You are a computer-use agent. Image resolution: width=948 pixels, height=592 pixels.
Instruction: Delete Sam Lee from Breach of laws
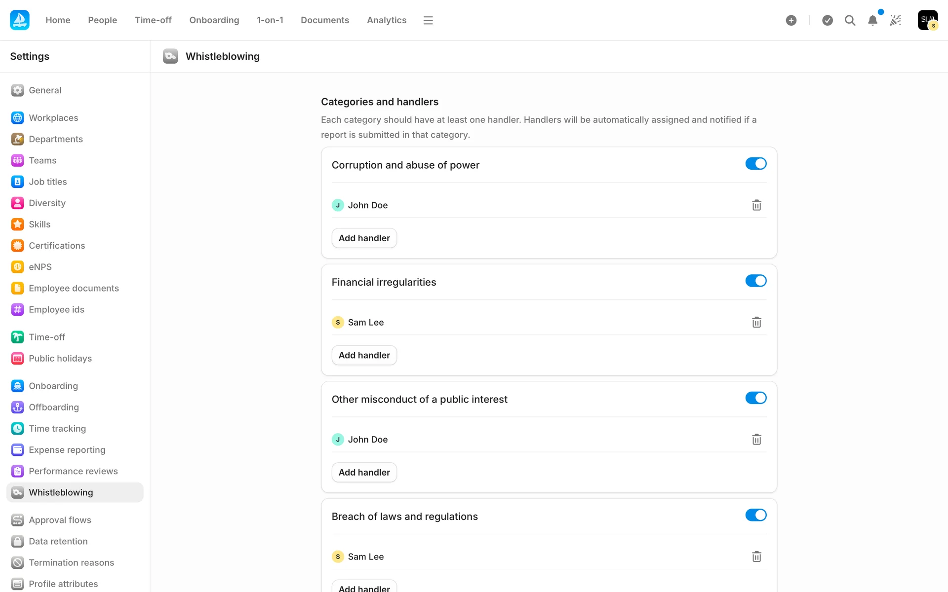(x=756, y=556)
